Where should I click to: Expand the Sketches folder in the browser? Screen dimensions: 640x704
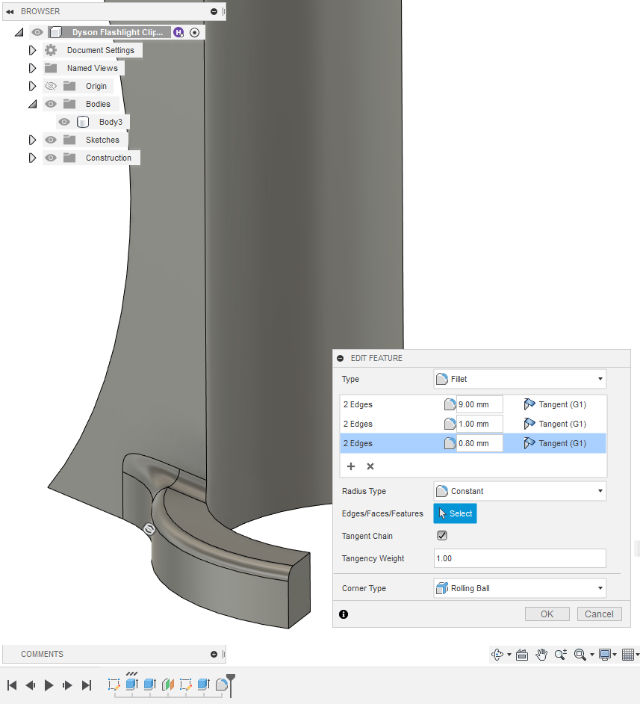tap(32, 140)
